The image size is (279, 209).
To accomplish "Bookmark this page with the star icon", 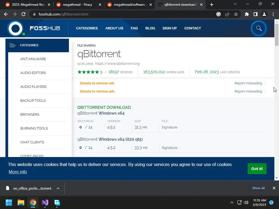I will (x=236, y=14).
